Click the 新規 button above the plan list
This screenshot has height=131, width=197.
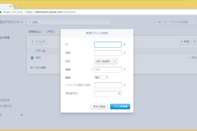pos(185,42)
